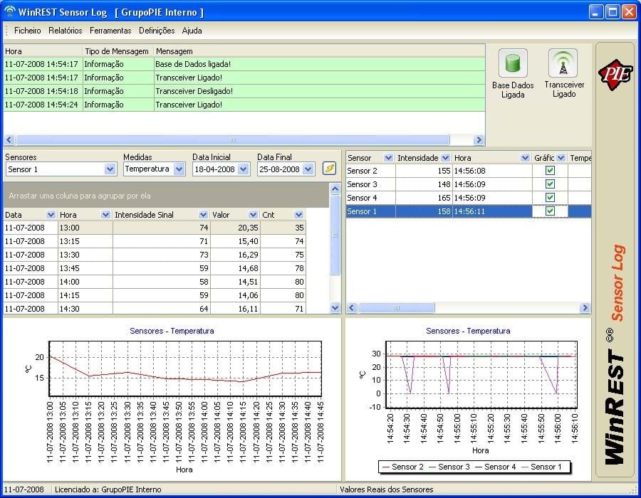Open the Hora column filter in history table
Image resolution: width=641 pixels, height=498 pixels.
105,215
